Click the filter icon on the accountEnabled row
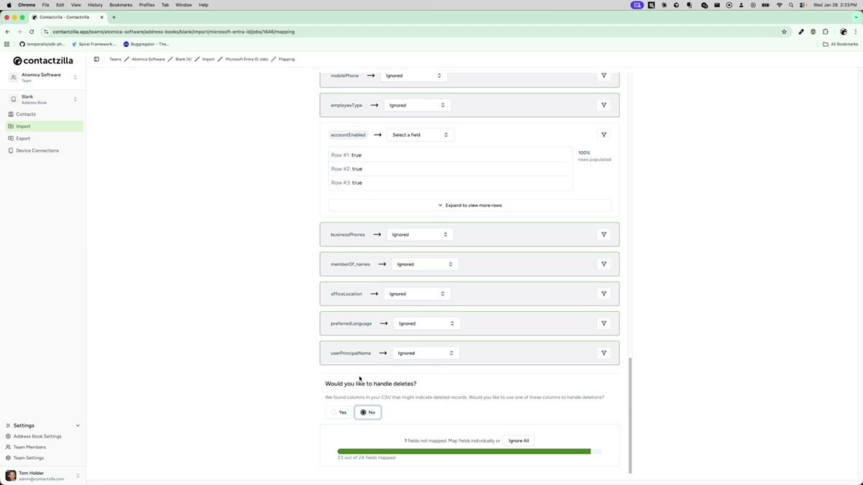 tap(603, 134)
